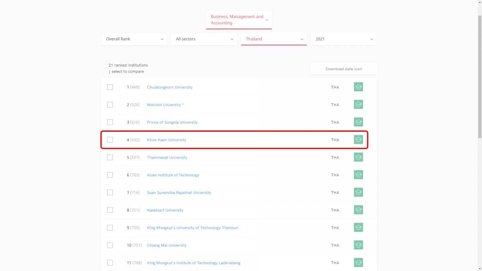Open graduation cap icon for Chiang Mai University
482x271 pixels.
point(358,245)
